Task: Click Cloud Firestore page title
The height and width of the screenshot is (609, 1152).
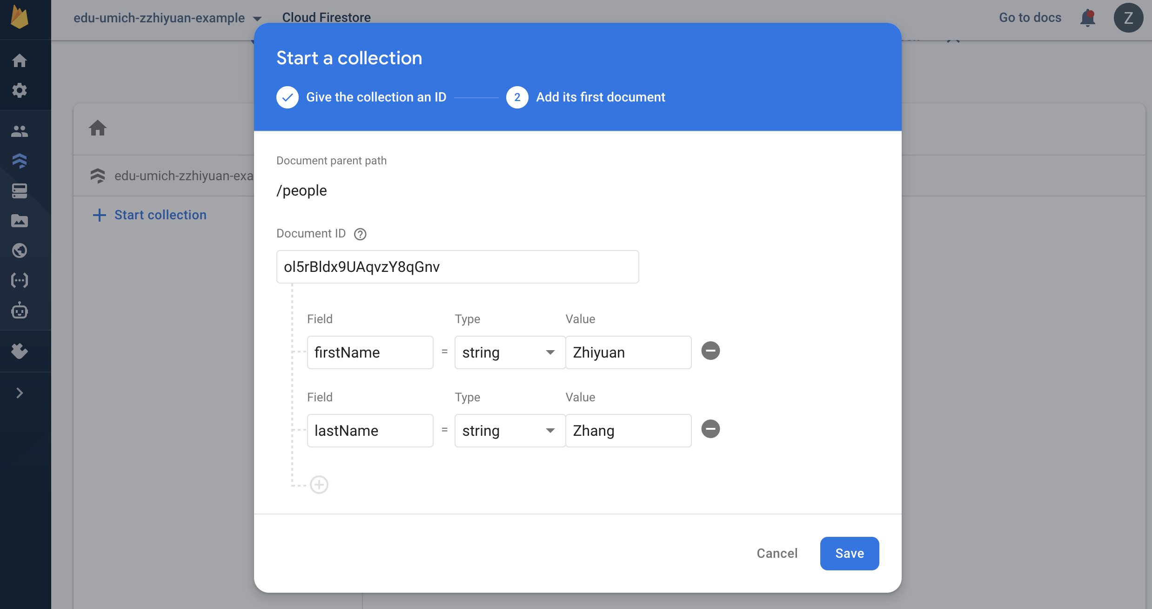Action: (326, 17)
